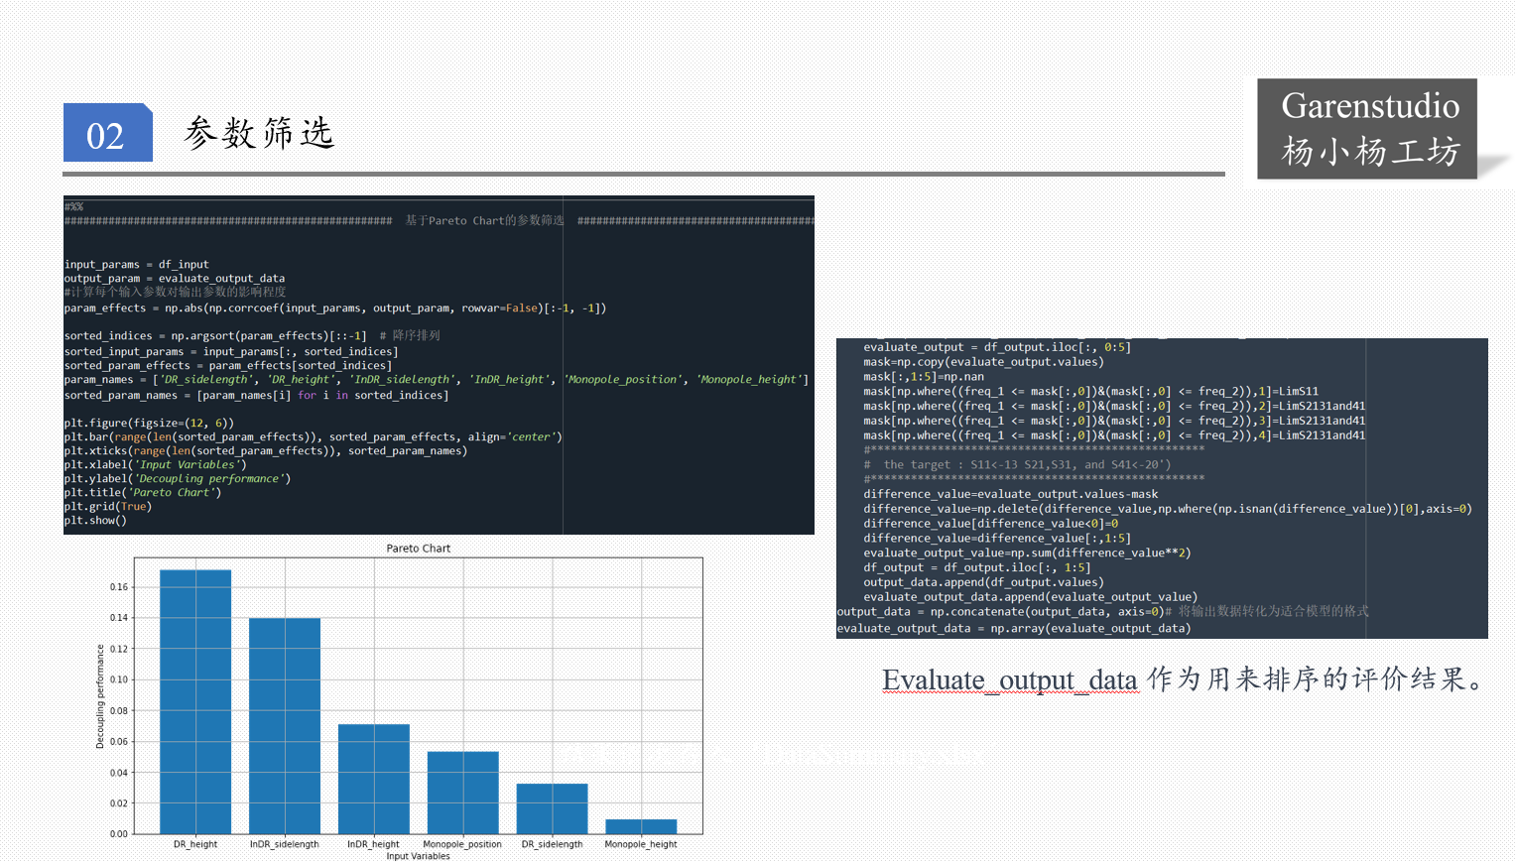This screenshot has width=1516, height=862.
Task: Select the left Pareto code screenshot
Action: [x=439, y=365]
